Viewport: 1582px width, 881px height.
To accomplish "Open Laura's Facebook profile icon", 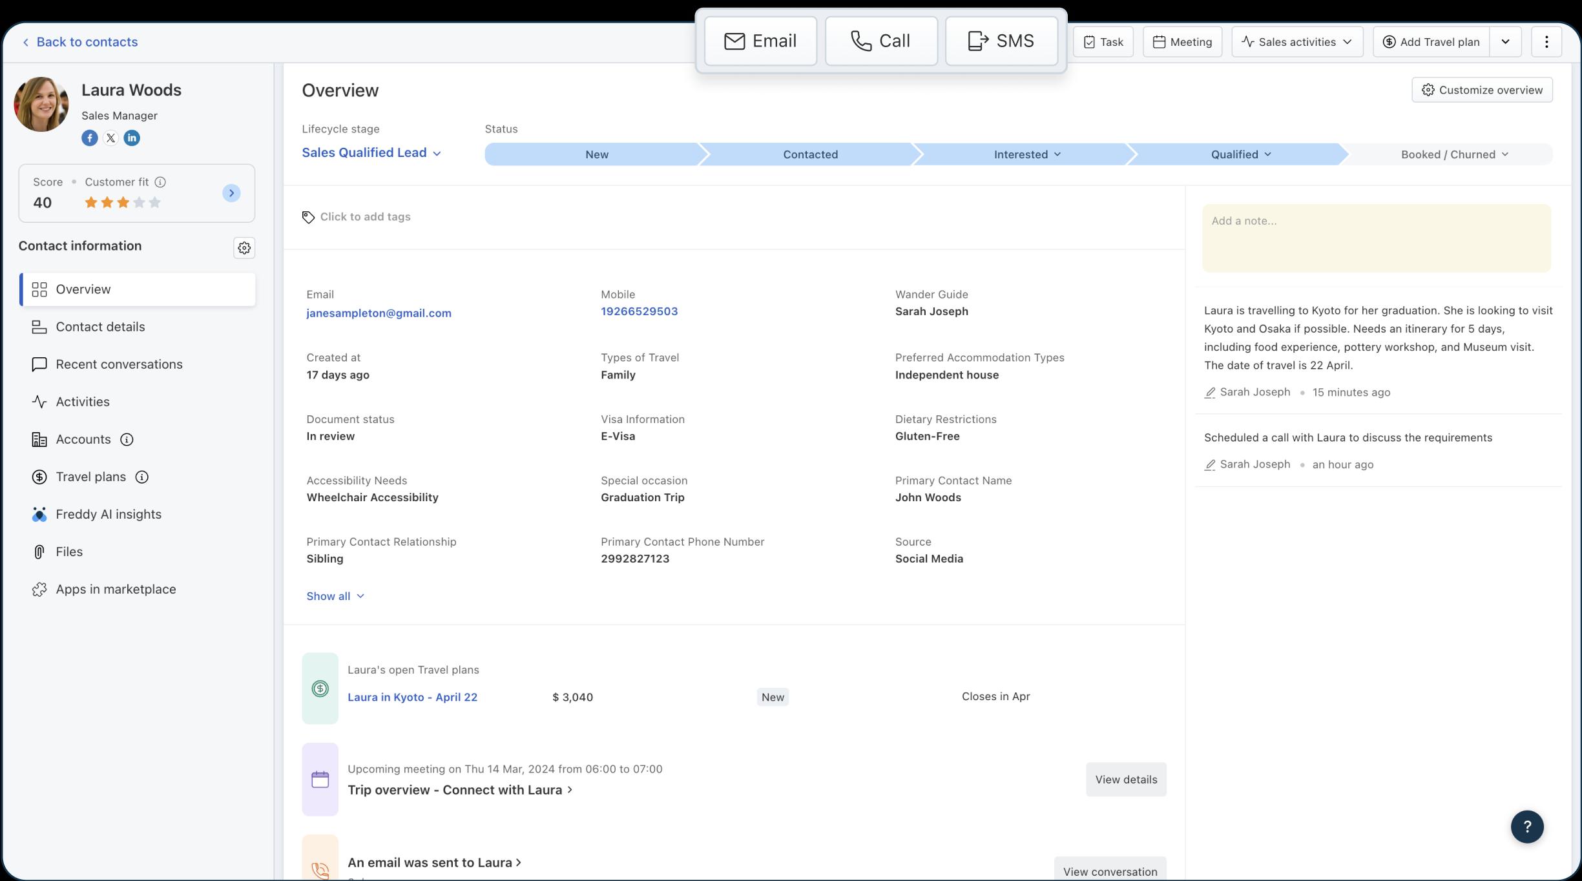I will click(90, 138).
